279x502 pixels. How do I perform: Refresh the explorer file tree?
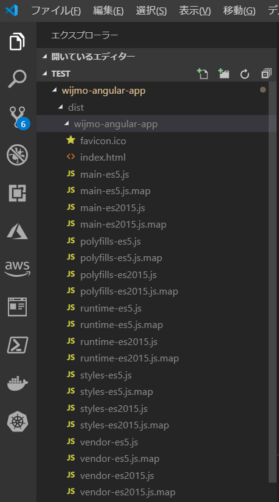245,74
